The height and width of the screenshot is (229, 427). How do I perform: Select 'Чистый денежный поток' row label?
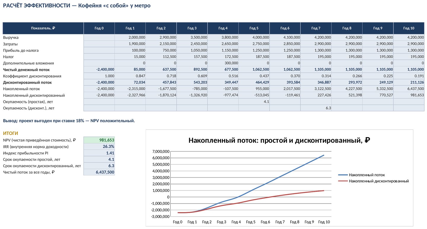[26, 70]
